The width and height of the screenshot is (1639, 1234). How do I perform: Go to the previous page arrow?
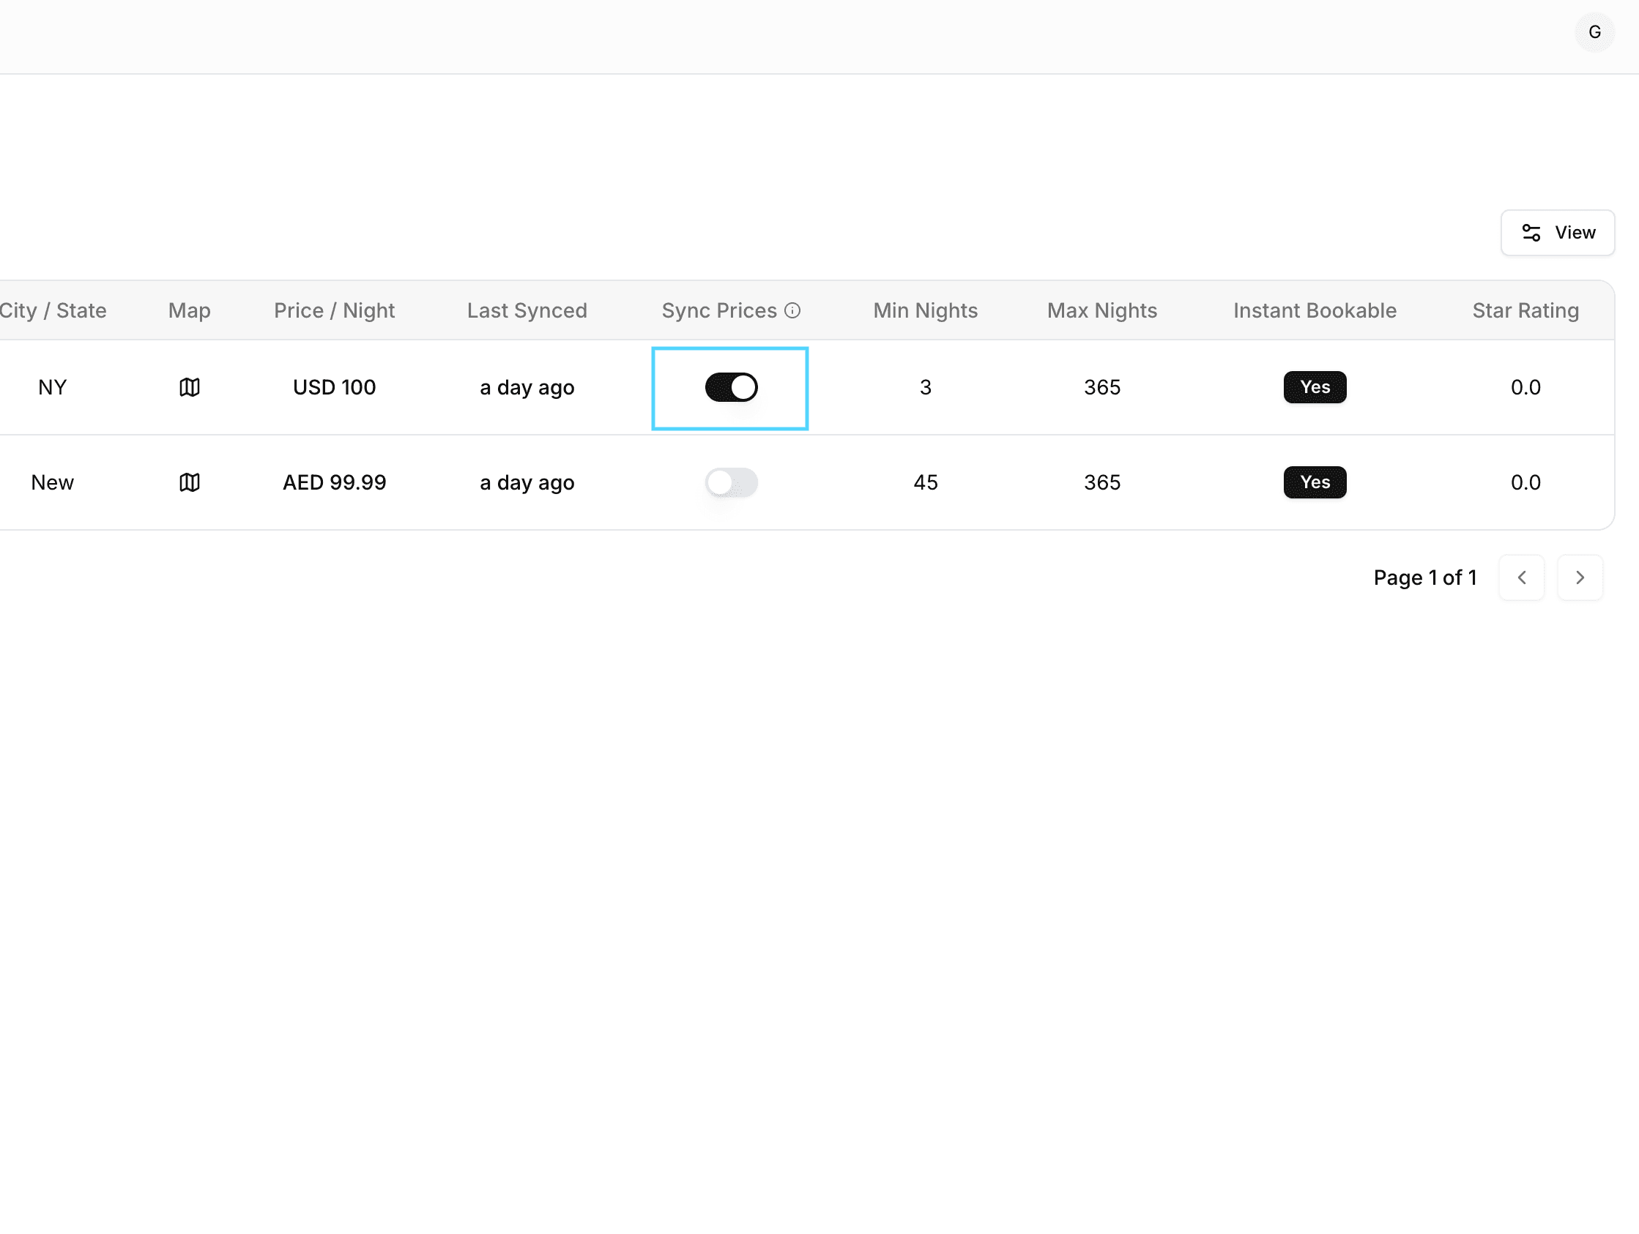(1521, 577)
